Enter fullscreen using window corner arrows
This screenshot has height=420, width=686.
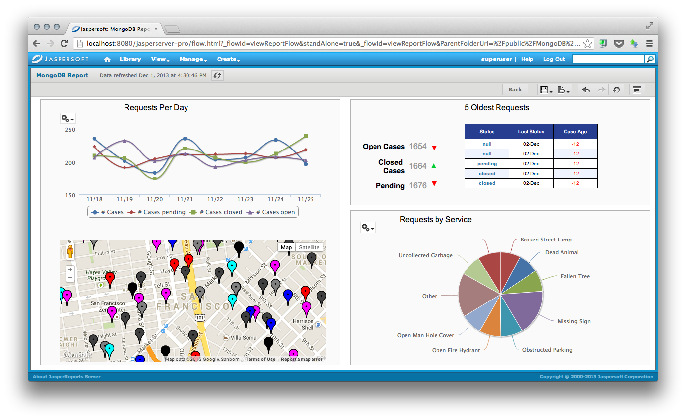tap(650, 25)
